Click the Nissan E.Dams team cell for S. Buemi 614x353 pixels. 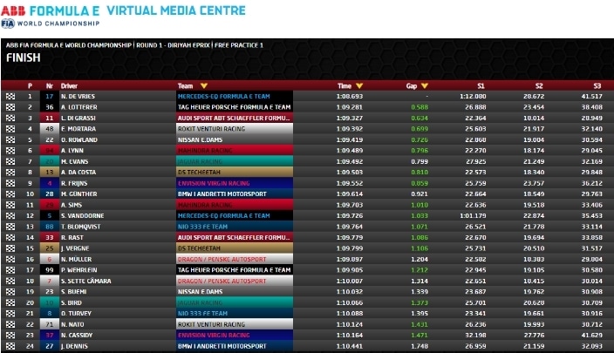click(235, 292)
